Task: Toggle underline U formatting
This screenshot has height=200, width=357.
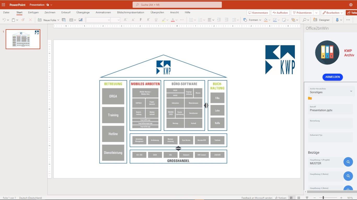Action: [x=156, y=20]
